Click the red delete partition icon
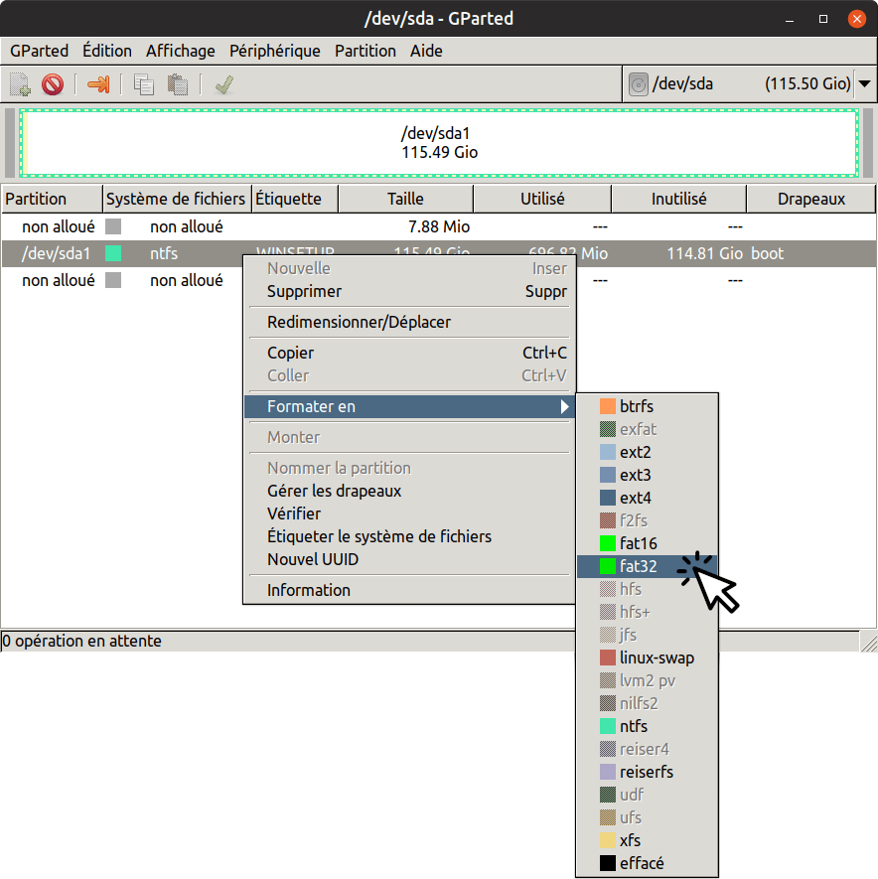Image resolution: width=878 pixels, height=879 pixels. tap(53, 84)
